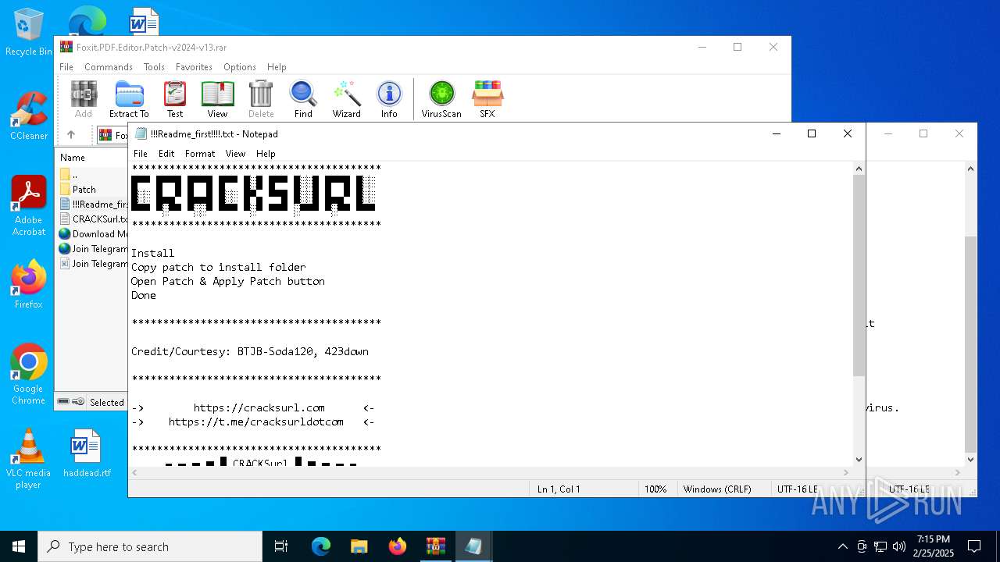The image size is (1000, 562).
Task: Click Notepad horizontal scroll right arrow
Action: (x=846, y=472)
